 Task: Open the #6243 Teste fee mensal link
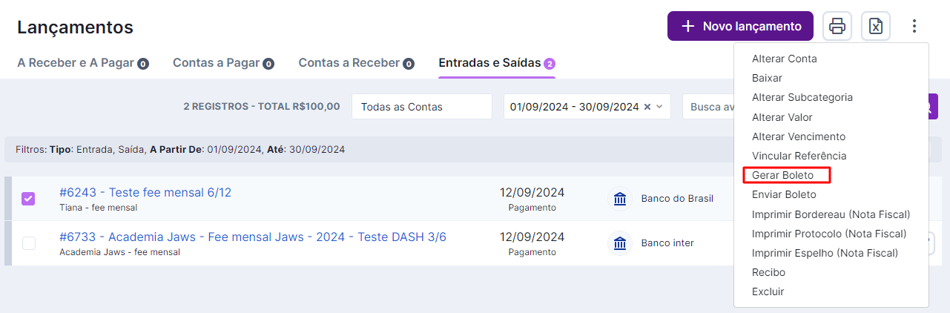(x=145, y=193)
